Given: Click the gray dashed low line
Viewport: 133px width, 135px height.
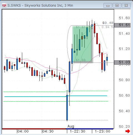Looking at the screenshot, I should click(56, 120).
